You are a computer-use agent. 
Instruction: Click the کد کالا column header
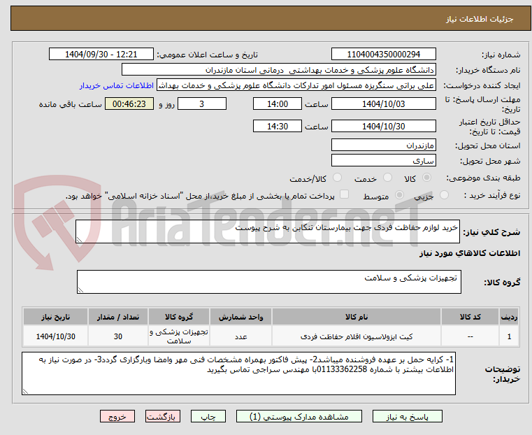[x=470, y=317]
